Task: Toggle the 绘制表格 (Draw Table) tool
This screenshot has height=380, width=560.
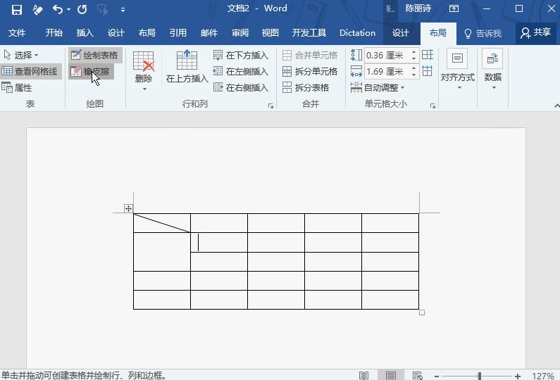Action: [95, 56]
